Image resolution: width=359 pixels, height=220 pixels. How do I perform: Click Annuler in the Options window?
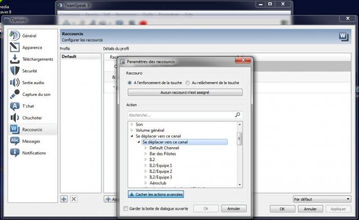(x=310, y=209)
